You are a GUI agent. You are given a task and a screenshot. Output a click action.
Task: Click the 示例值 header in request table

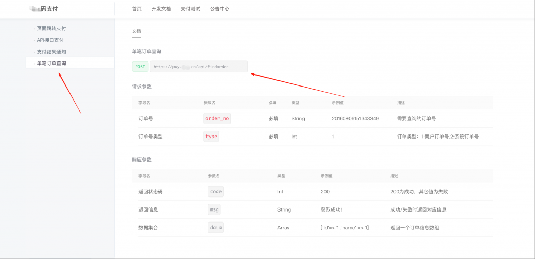coord(338,103)
